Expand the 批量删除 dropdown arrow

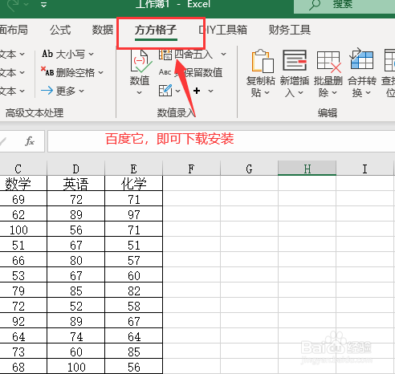click(x=335, y=93)
